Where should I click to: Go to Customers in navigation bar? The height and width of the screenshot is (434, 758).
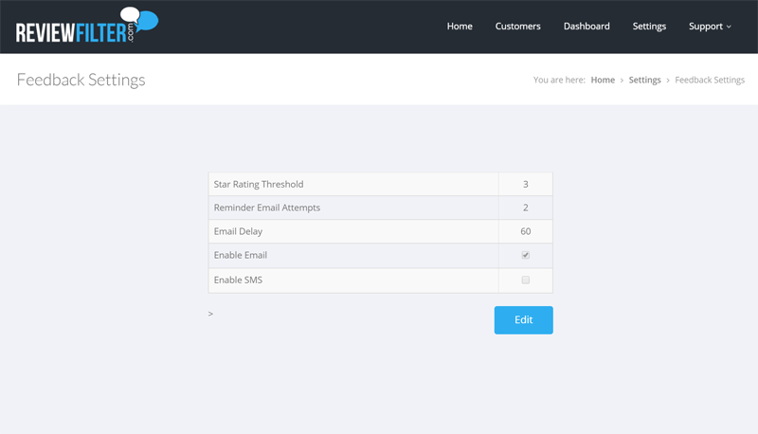pyautogui.click(x=517, y=27)
